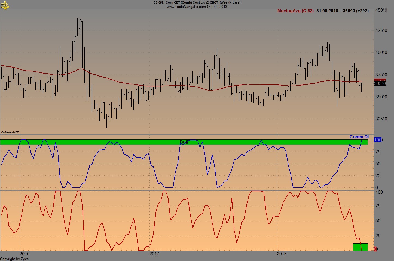Click the '2017' label on the time axis
Viewport: 394px width, 261px height.
(x=155, y=254)
